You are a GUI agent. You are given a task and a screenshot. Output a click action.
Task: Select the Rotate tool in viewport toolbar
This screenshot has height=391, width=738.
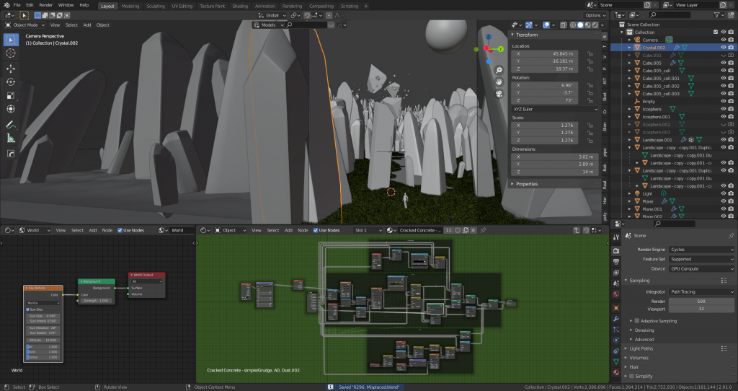click(11, 82)
